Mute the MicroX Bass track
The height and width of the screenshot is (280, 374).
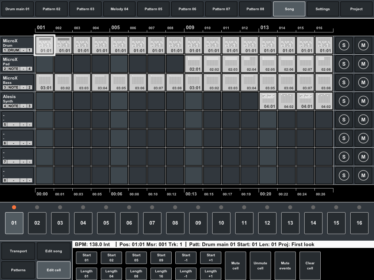coord(363,82)
